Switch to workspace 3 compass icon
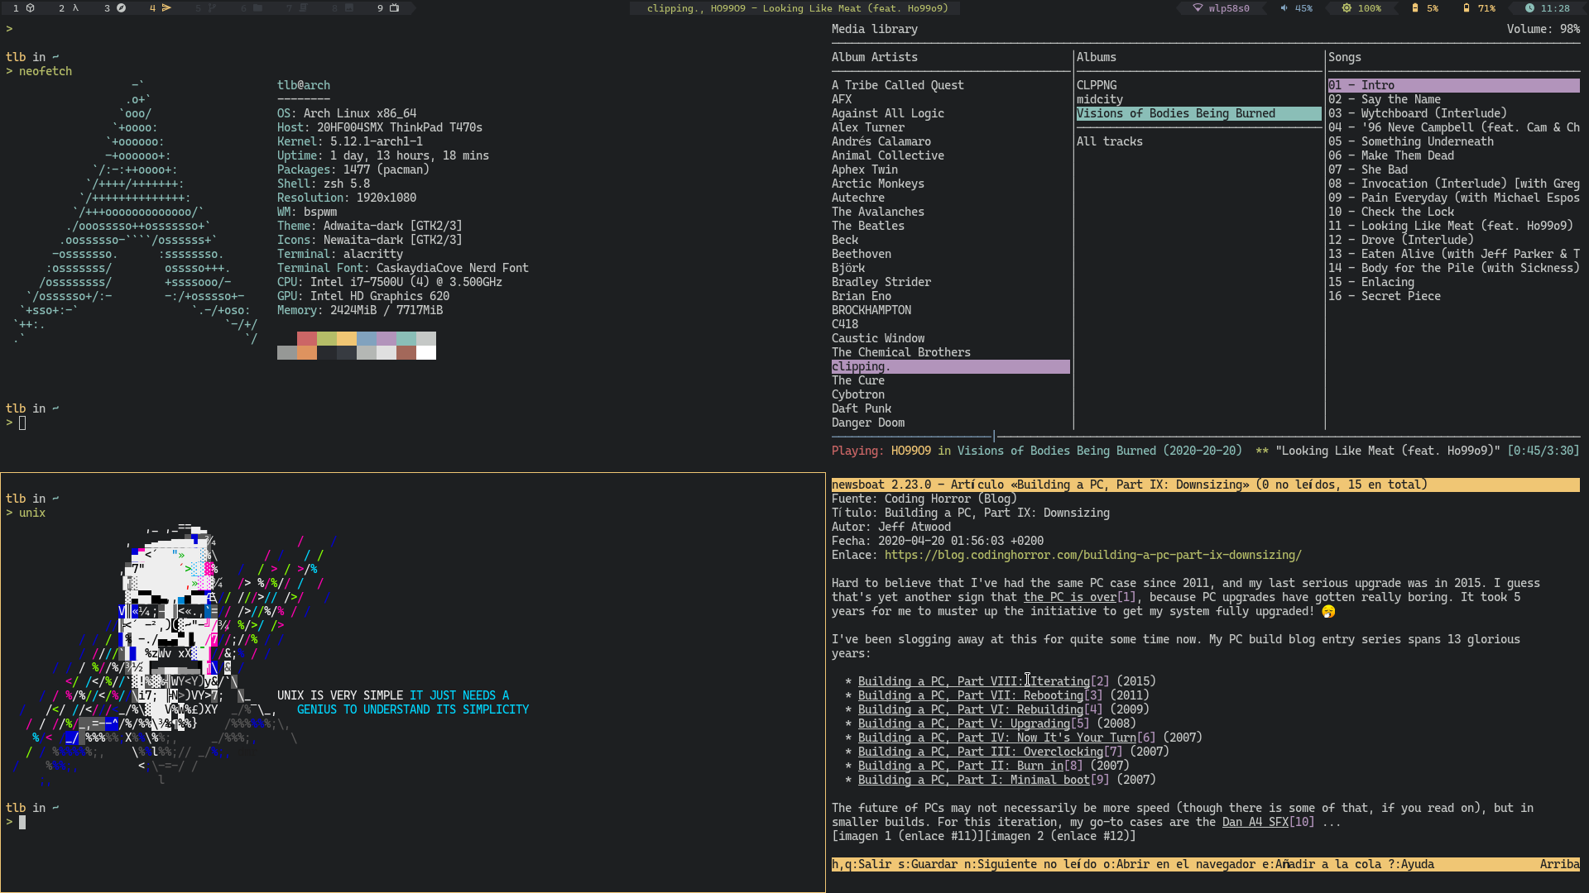Screen dimensions: 1589x893 coord(121,8)
